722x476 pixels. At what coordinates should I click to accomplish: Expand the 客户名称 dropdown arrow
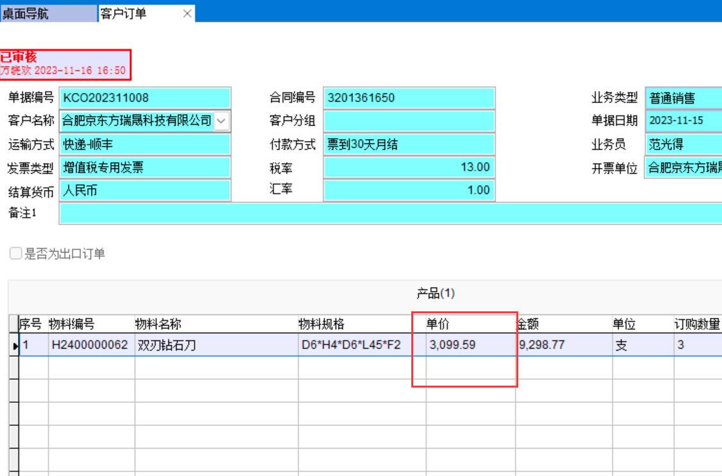coord(221,120)
